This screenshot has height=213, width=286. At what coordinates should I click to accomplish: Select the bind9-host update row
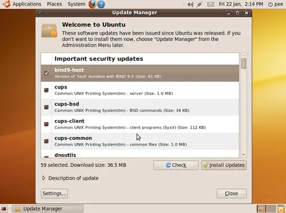pyautogui.click(x=140, y=73)
